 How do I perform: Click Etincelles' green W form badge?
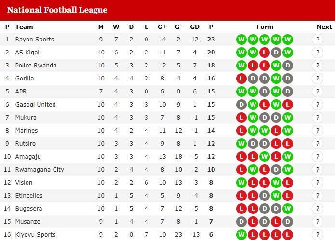click(276, 196)
